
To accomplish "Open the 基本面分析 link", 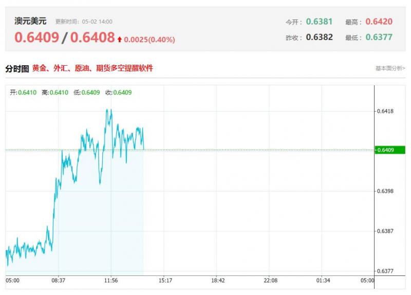I will click(x=390, y=68).
